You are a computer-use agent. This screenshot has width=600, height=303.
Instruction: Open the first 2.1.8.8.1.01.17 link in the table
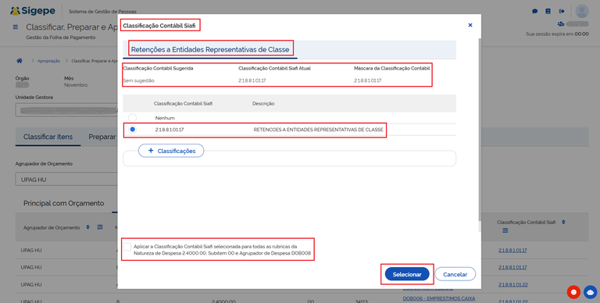(512, 250)
